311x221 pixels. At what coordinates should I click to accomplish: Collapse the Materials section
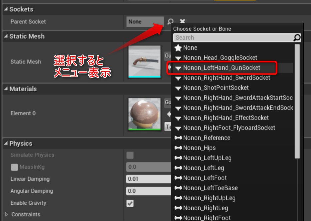click(6, 89)
